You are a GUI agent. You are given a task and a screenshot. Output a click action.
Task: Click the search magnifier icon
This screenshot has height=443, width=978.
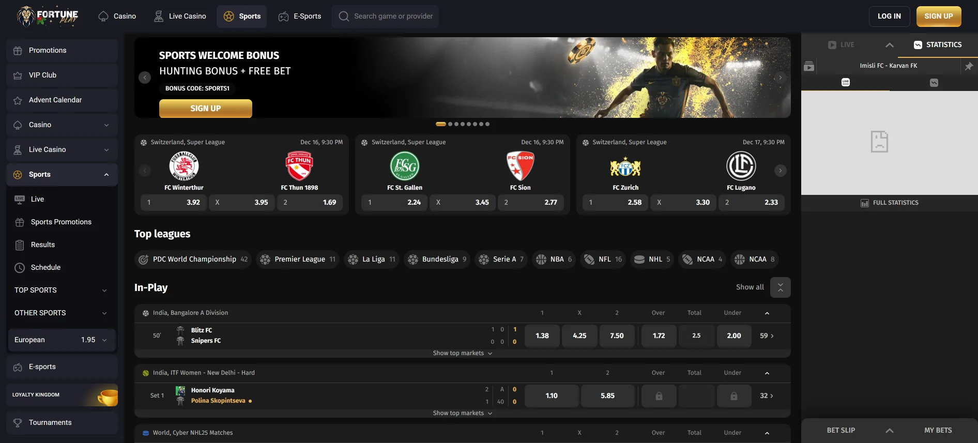pos(344,17)
